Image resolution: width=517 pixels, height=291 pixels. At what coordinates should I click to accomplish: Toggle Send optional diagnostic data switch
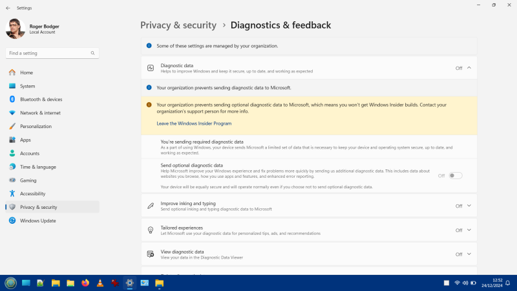[x=456, y=175]
